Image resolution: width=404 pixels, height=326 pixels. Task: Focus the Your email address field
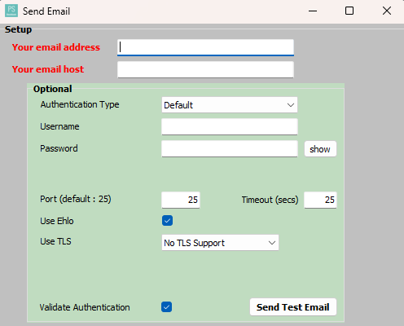(x=205, y=47)
